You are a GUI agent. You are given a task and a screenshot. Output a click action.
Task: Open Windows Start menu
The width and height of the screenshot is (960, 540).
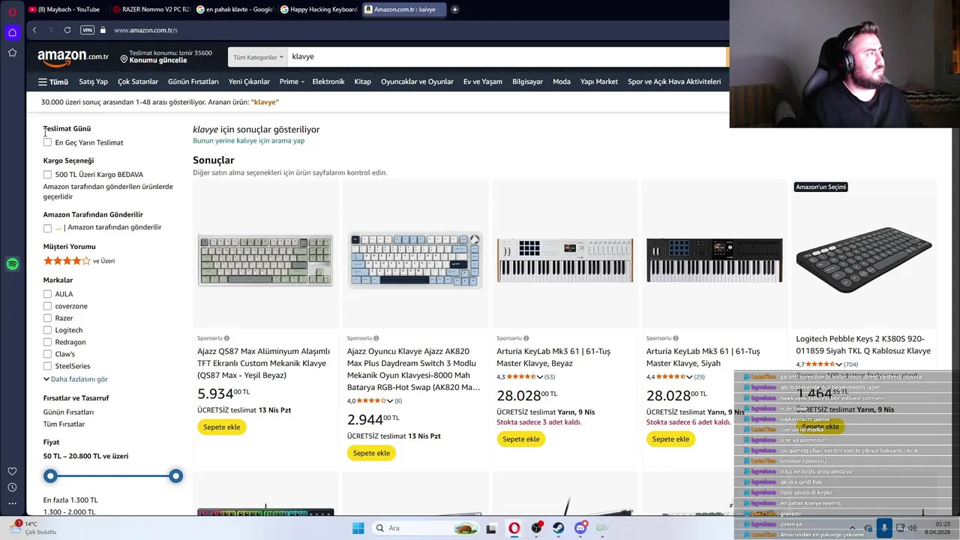pos(358,528)
